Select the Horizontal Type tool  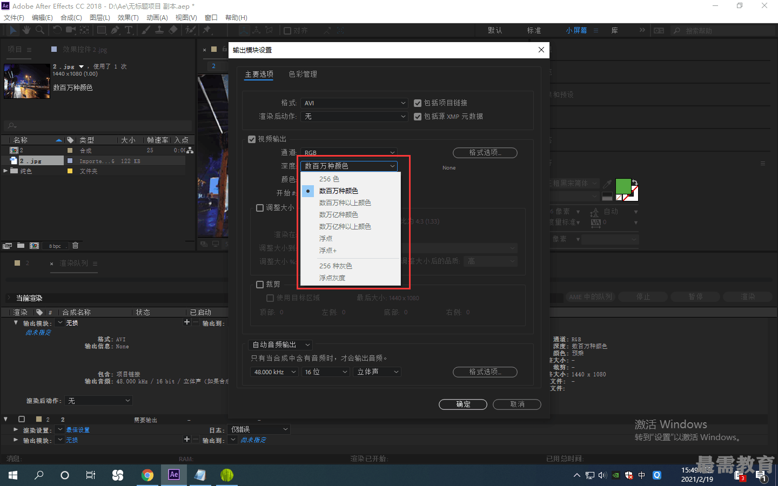[129, 30]
